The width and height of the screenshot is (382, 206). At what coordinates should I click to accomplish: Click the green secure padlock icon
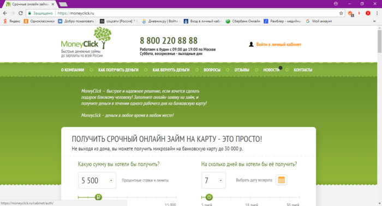tap(29, 13)
